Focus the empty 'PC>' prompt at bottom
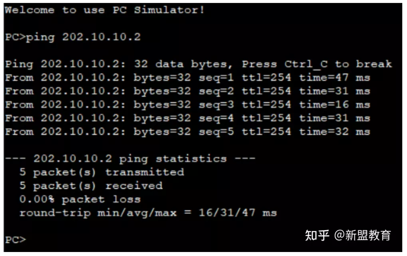The width and height of the screenshot is (407, 256). 16,240
